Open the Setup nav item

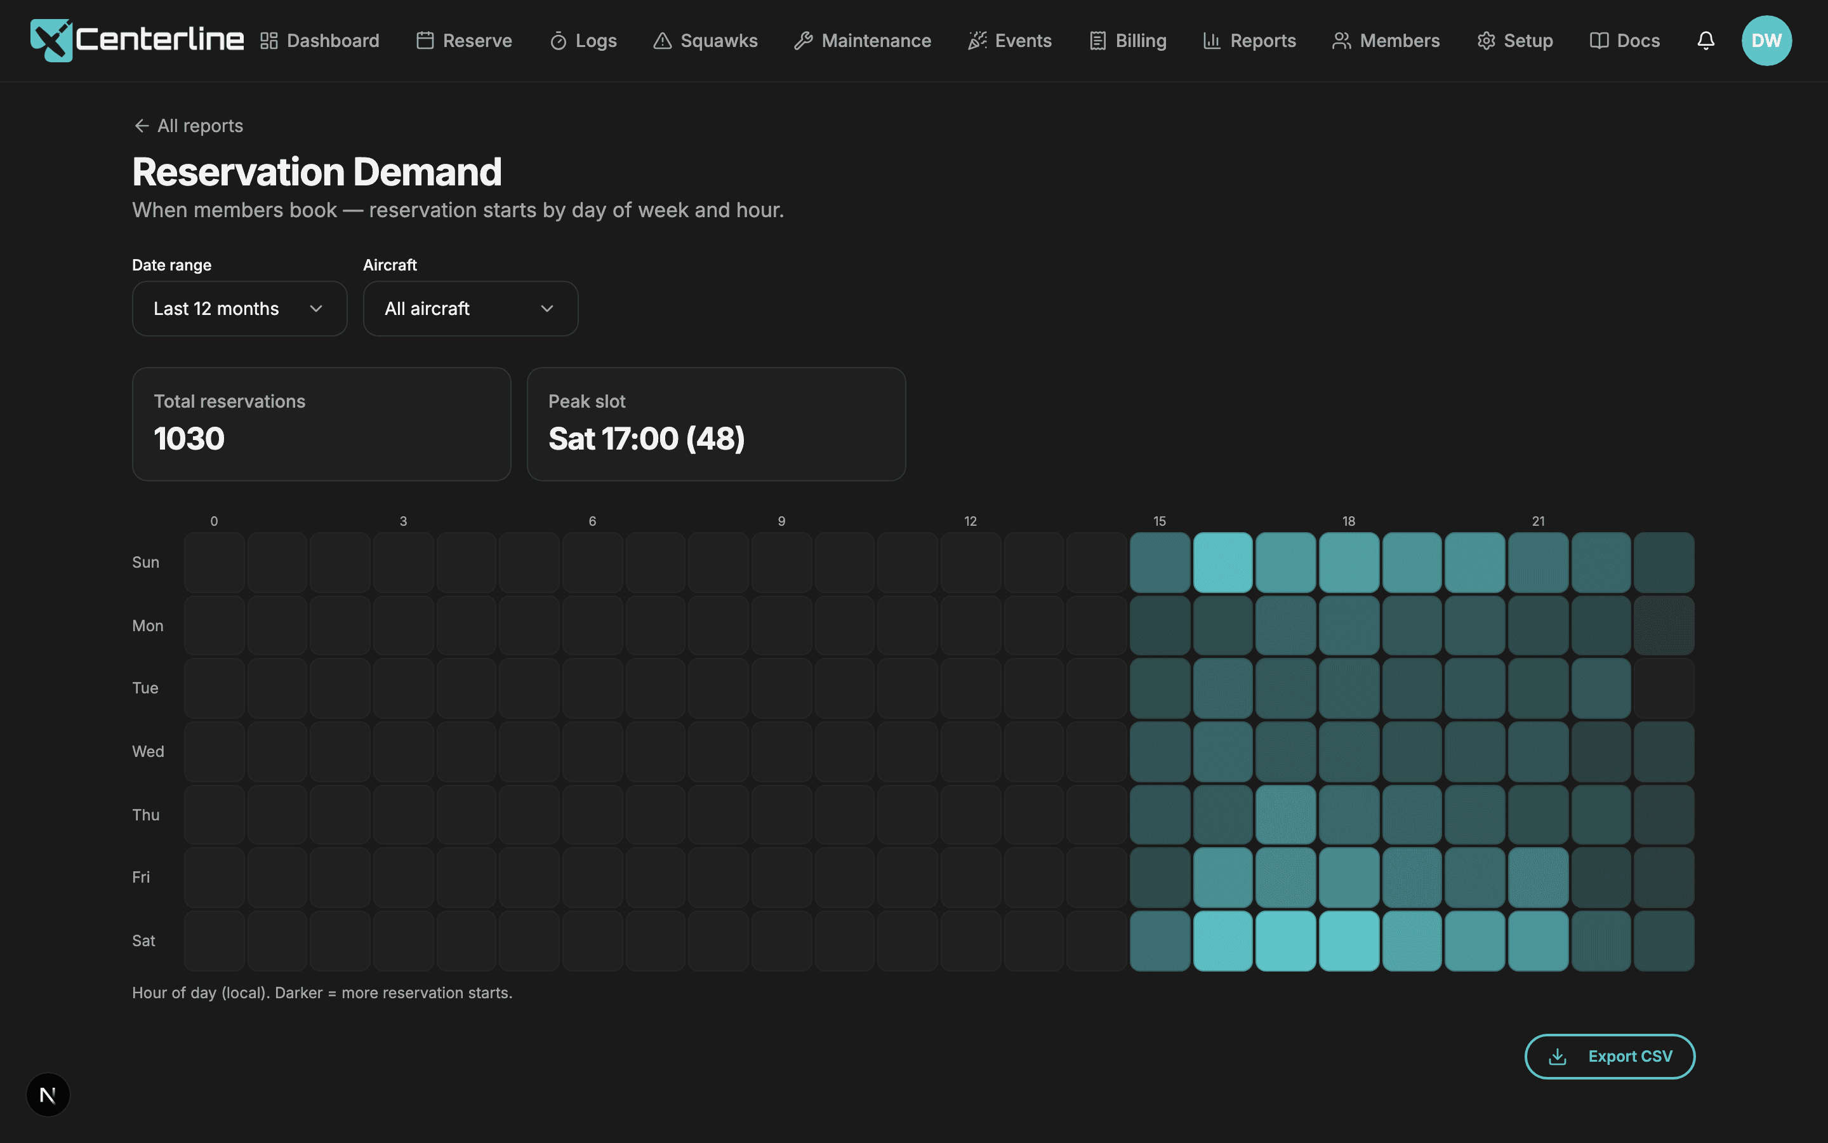point(1514,41)
